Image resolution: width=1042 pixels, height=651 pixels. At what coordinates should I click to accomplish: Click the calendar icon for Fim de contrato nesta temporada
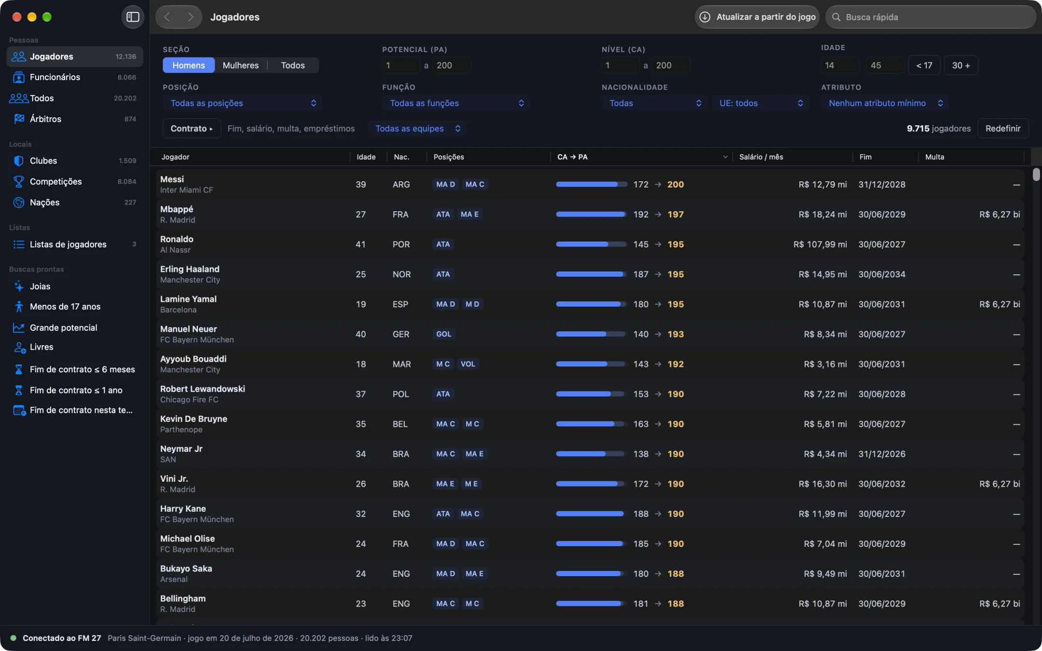click(x=19, y=410)
